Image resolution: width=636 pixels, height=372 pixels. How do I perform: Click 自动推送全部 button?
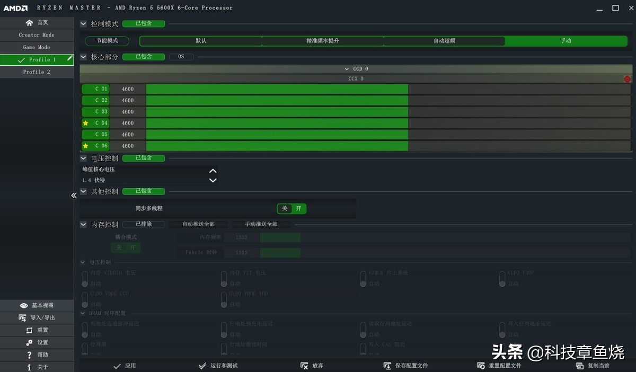tap(199, 224)
